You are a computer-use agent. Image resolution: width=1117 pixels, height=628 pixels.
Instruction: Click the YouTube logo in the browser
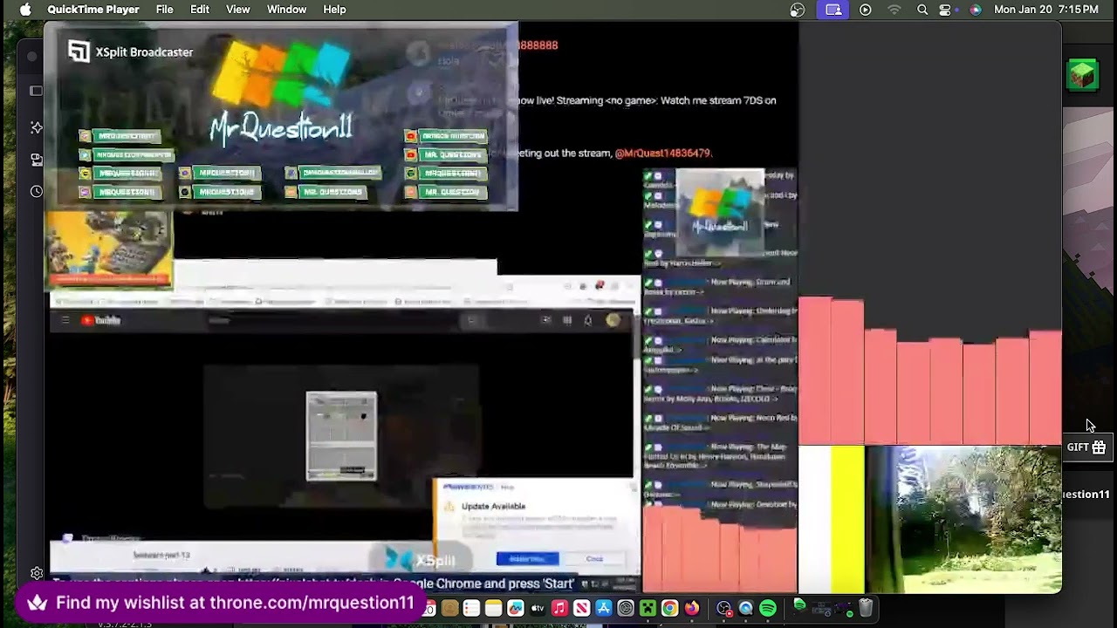click(x=101, y=320)
